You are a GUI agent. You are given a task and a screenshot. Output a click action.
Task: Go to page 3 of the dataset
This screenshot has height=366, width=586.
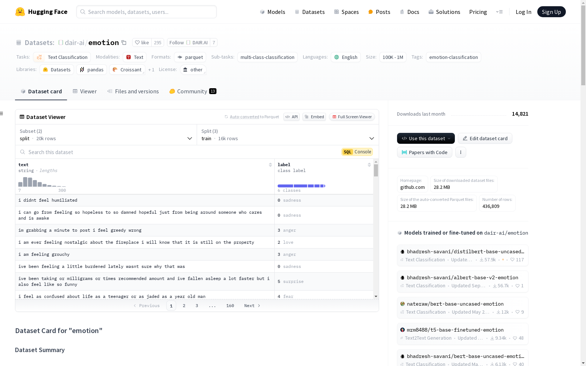(197, 306)
